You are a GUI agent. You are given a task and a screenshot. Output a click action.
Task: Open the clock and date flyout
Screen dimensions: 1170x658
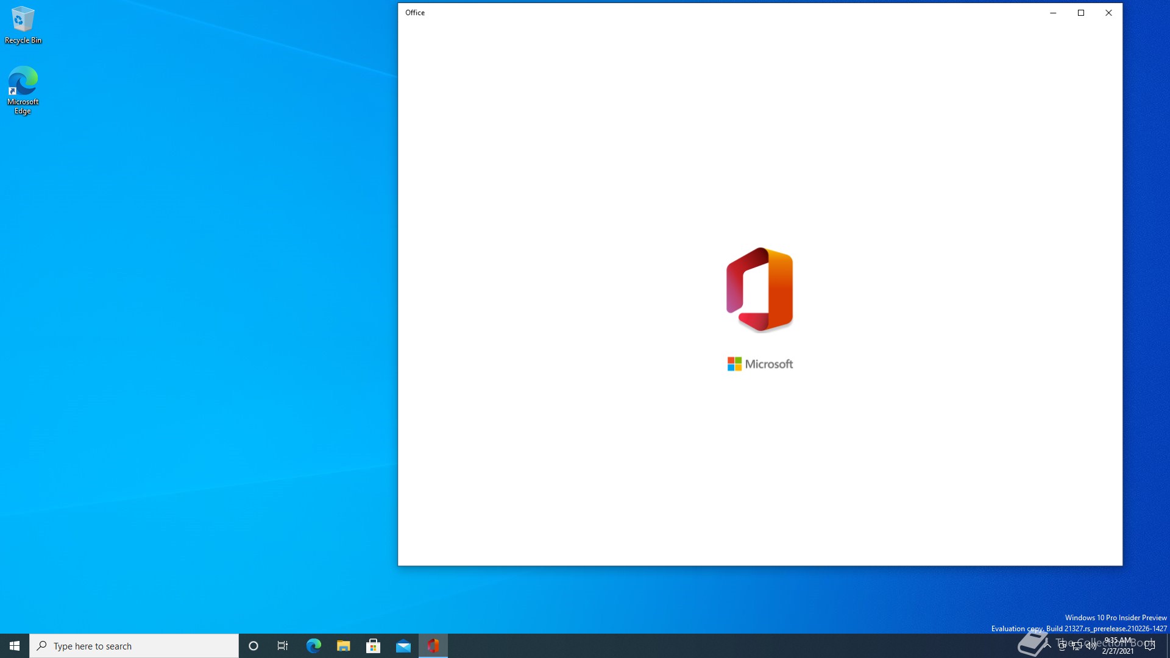click(1118, 646)
